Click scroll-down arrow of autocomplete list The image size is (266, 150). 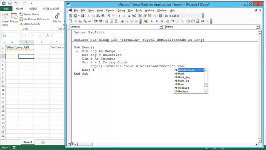pos(206,92)
